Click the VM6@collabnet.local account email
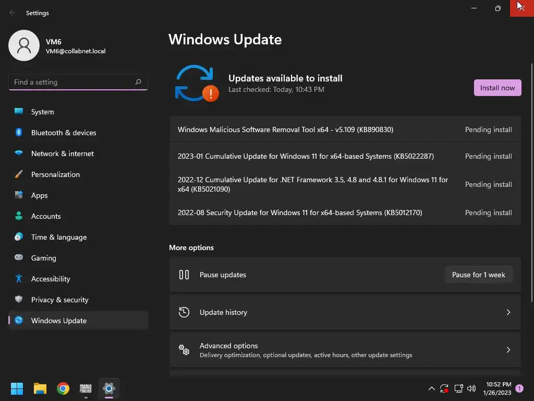Image resolution: width=534 pixels, height=401 pixels. [76, 51]
